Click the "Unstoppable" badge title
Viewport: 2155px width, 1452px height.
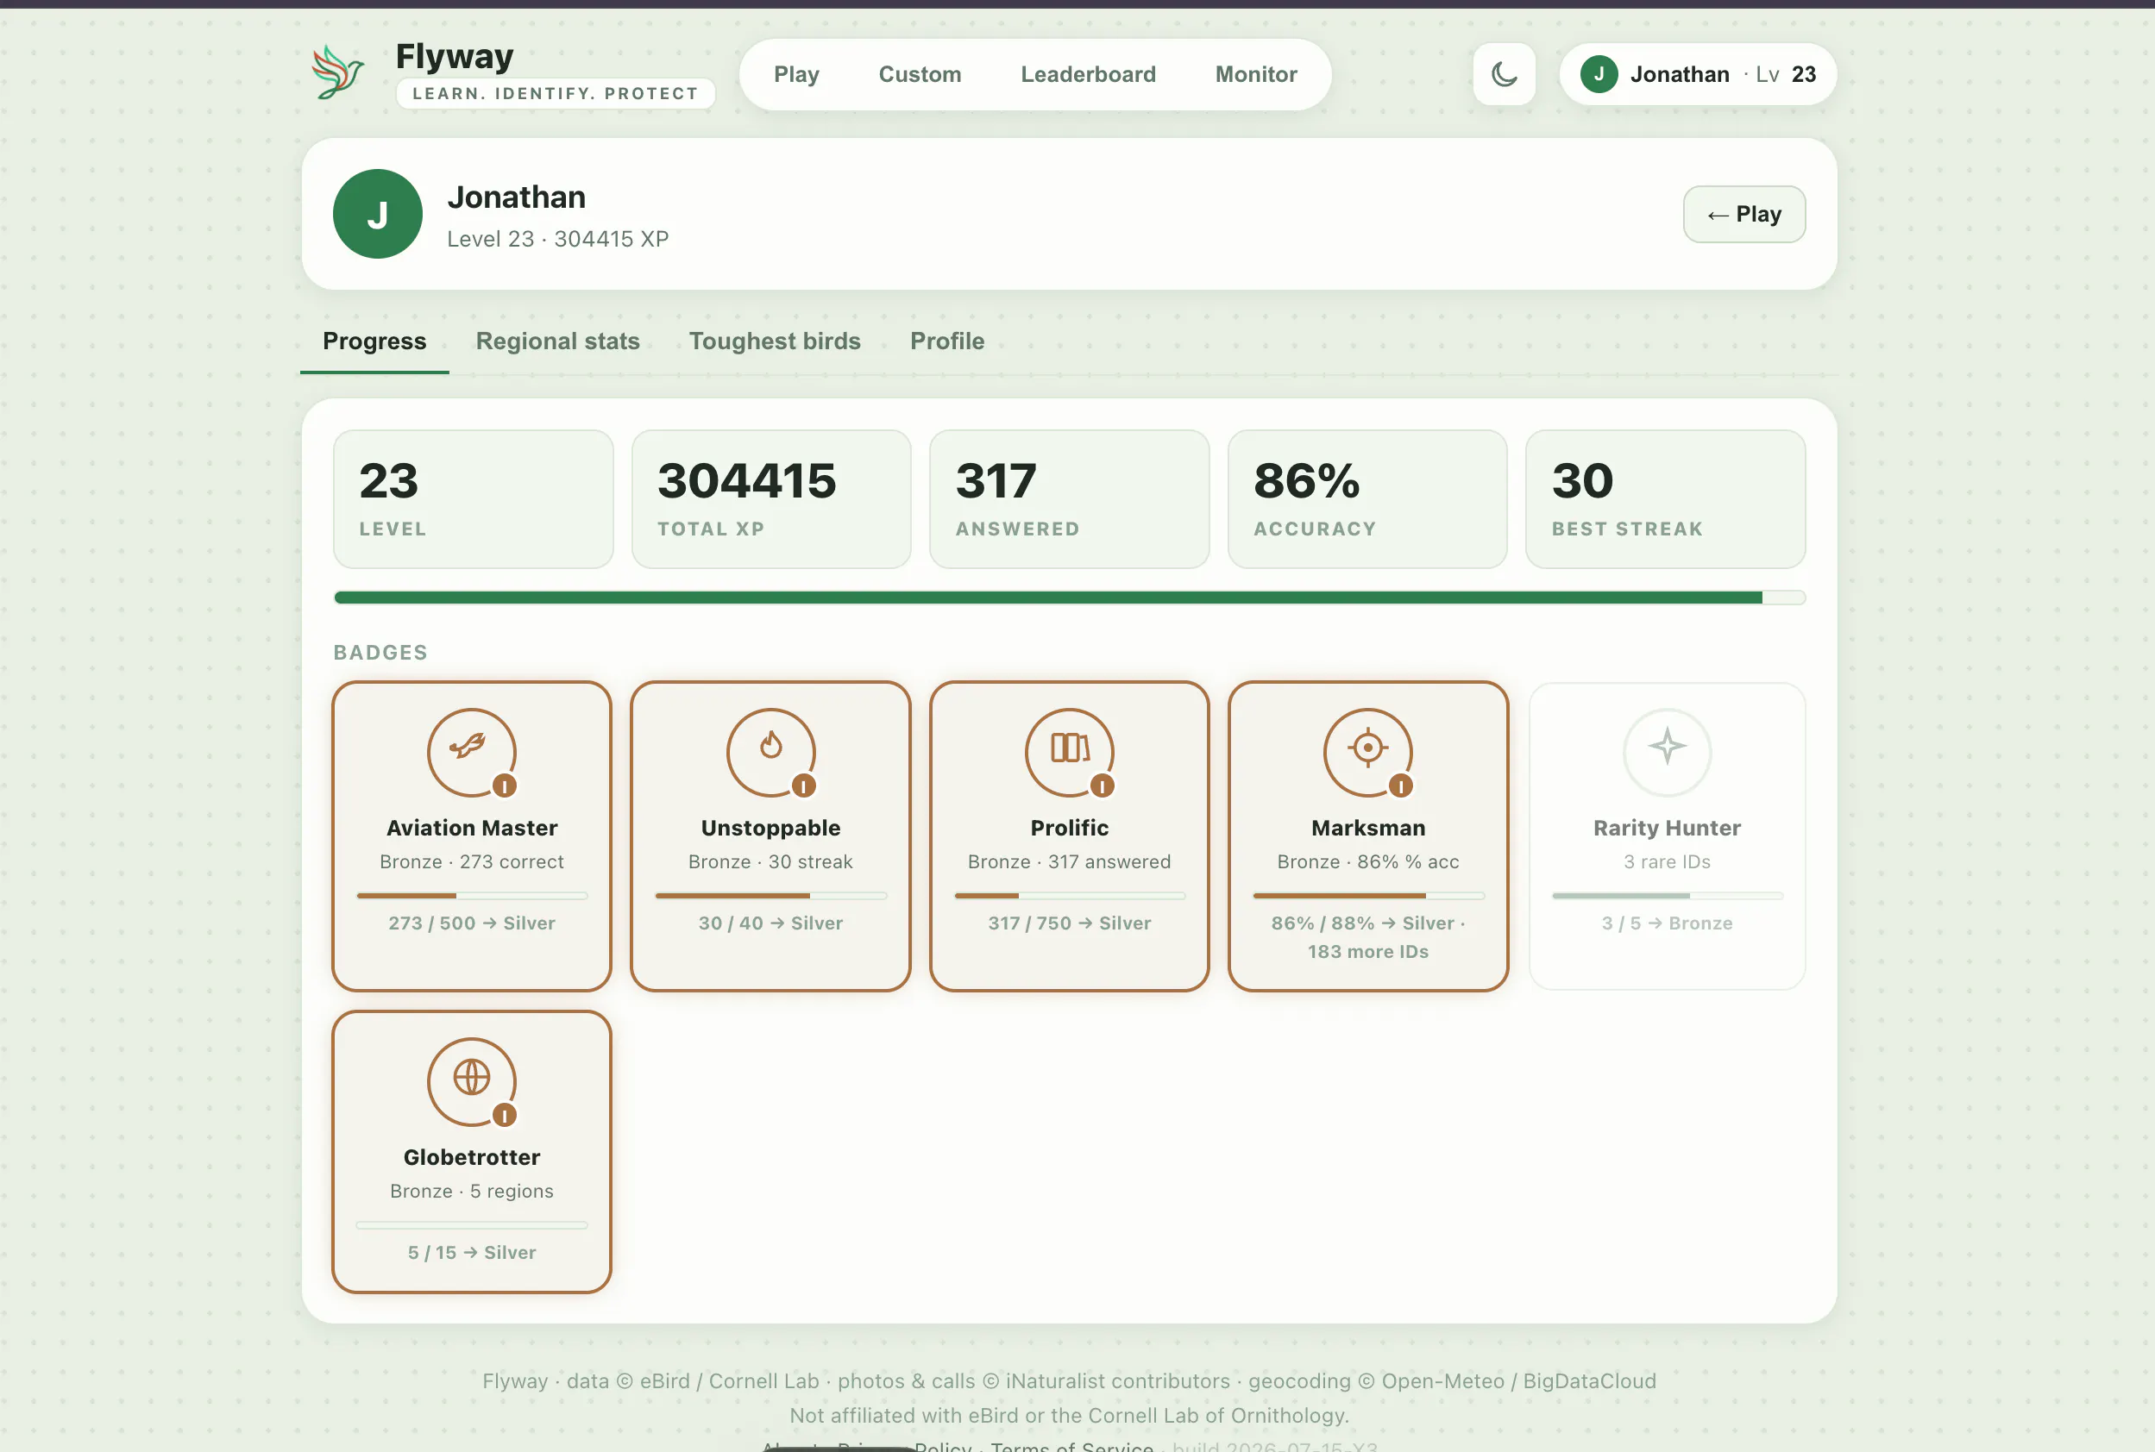click(771, 828)
